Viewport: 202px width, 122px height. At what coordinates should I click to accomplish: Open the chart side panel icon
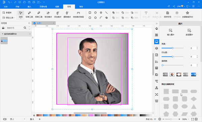pyautogui.click(x=157, y=62)
